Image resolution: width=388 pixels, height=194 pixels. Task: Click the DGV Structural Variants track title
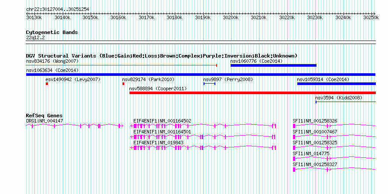point(162,56)
